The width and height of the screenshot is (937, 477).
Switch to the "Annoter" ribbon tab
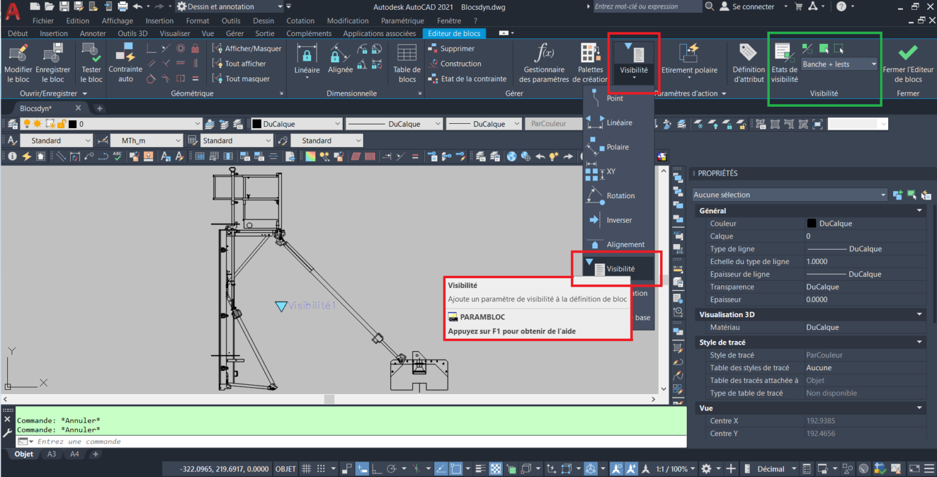click(93, 33)
